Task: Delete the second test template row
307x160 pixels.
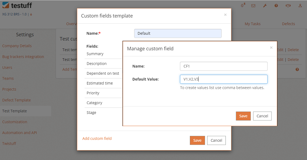Action: 293,59
